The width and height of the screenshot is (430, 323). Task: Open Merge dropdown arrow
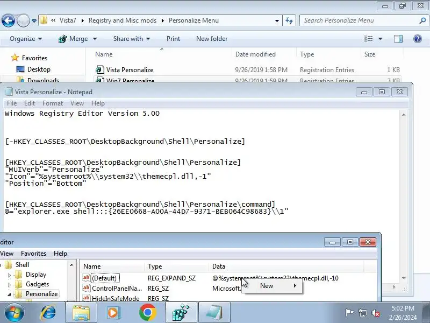pyautogui.click(x=95, y=39)
